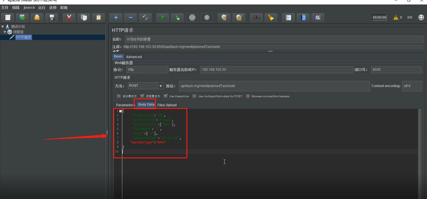Clear results with single broom-gear icon
Image resolution: width=427 pixels, height=199 pixels.
(x=224, y=18)
